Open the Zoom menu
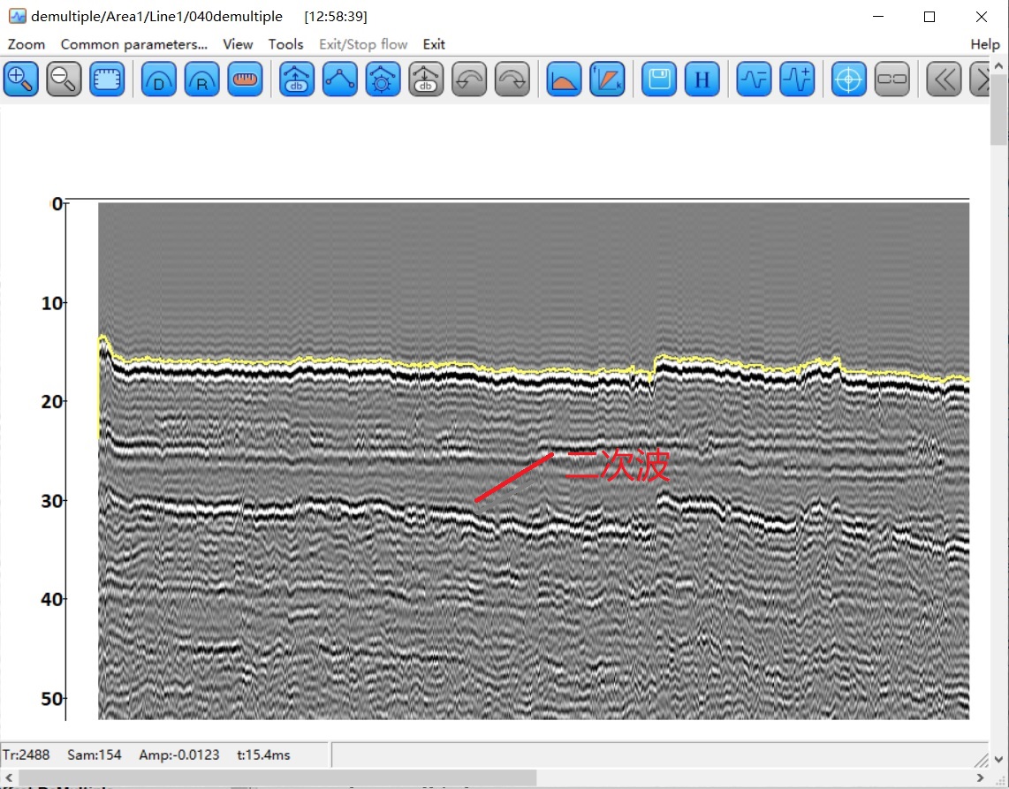 (27, 44)
